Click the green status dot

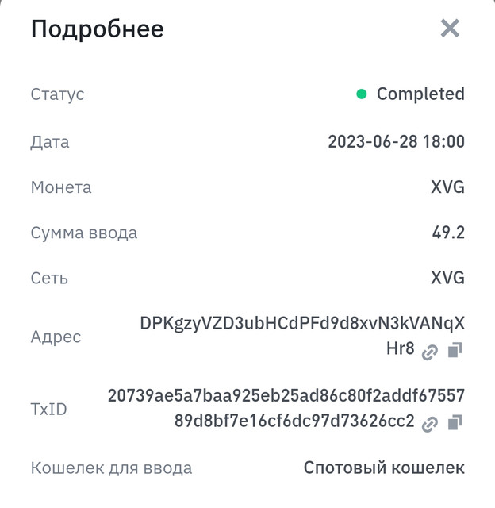point(361,94)
